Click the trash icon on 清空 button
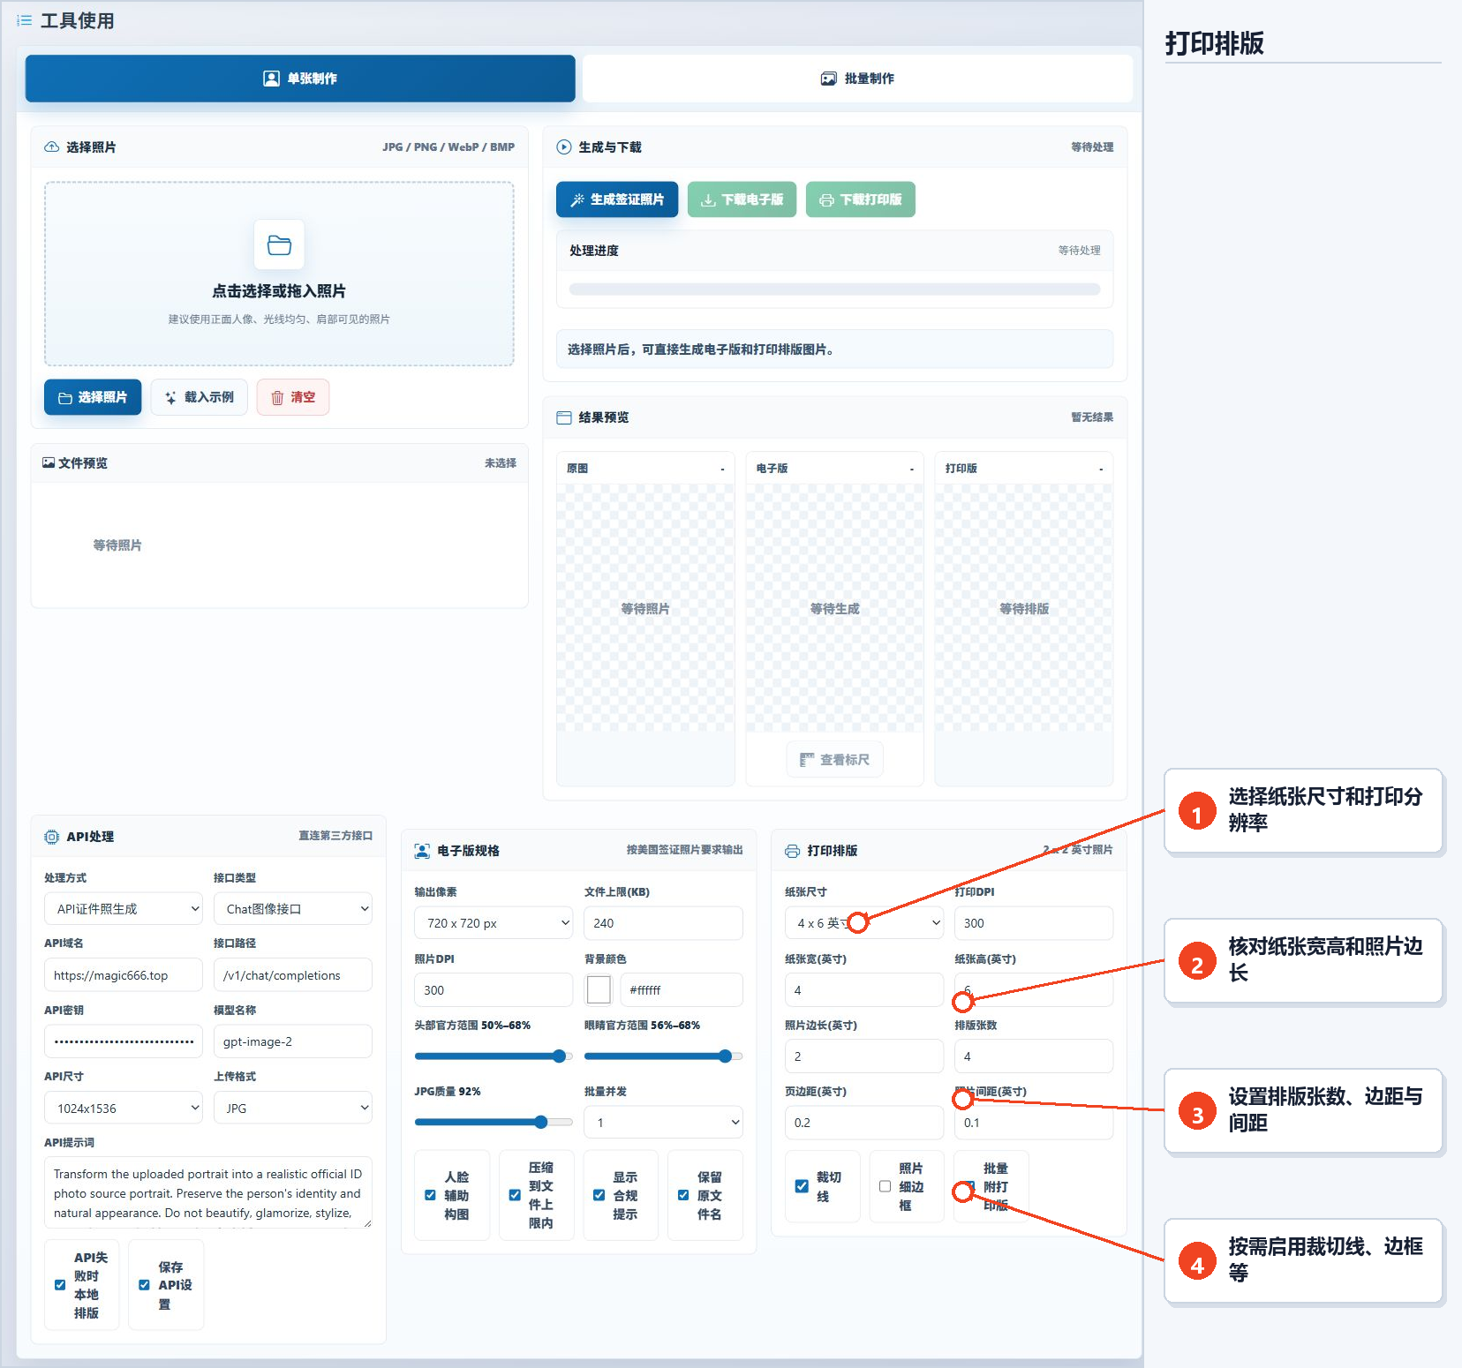This screenshot has height=1368, width=1462. [x=277, y=398]
